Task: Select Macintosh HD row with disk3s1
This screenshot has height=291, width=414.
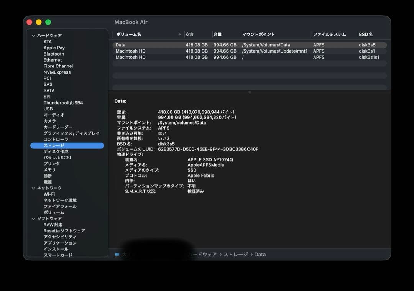Action: point(250,51)
